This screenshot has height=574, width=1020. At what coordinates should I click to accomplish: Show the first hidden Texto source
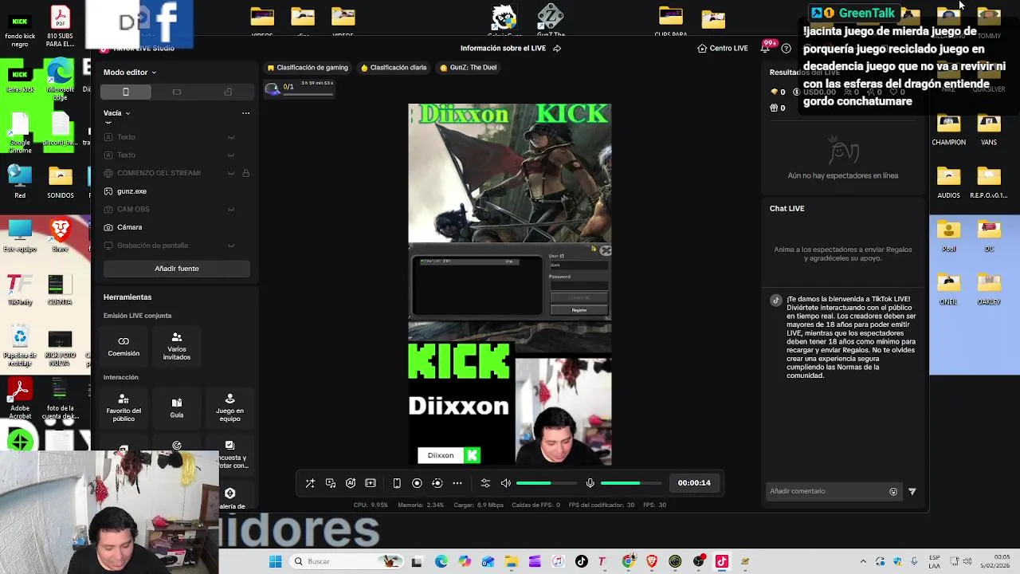(x=231, y=137)
